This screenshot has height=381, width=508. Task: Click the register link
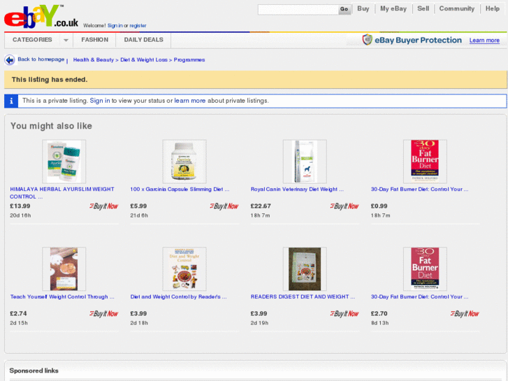[x=138, y=26]
